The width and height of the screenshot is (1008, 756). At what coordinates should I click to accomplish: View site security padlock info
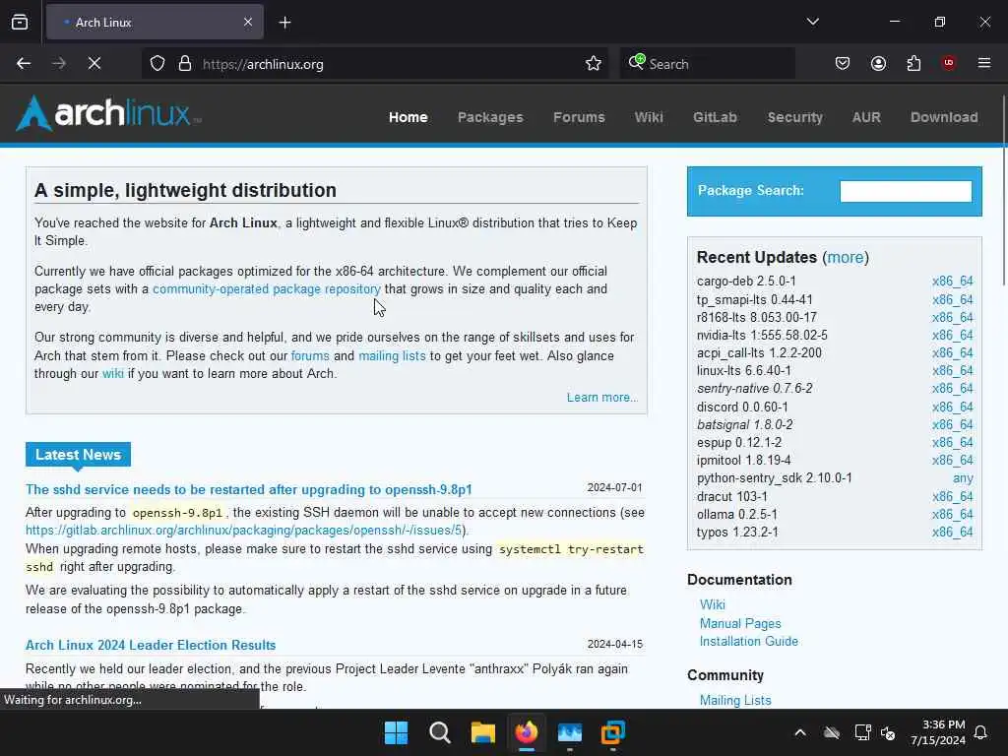coord(185,64)
